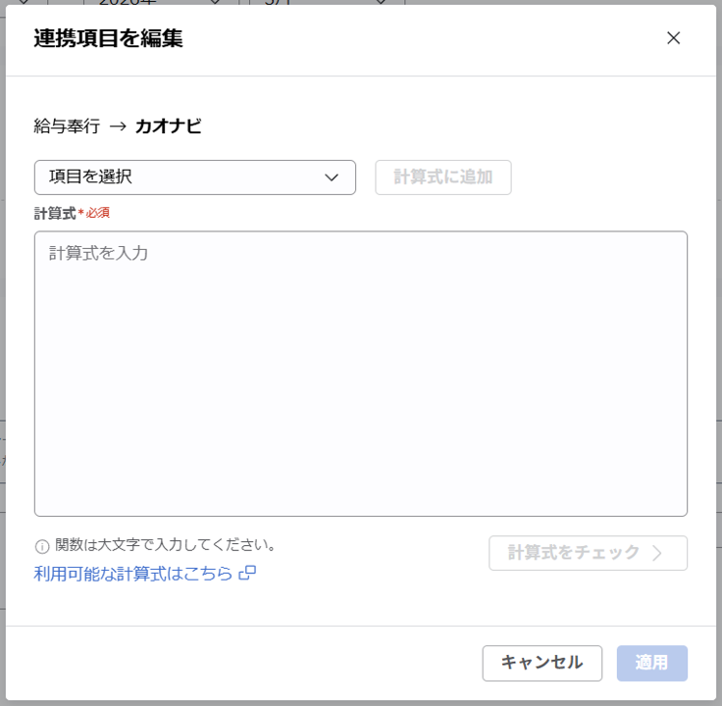Click the 計算式 必須 label
The image size is (722, 706).
(72, 213)
